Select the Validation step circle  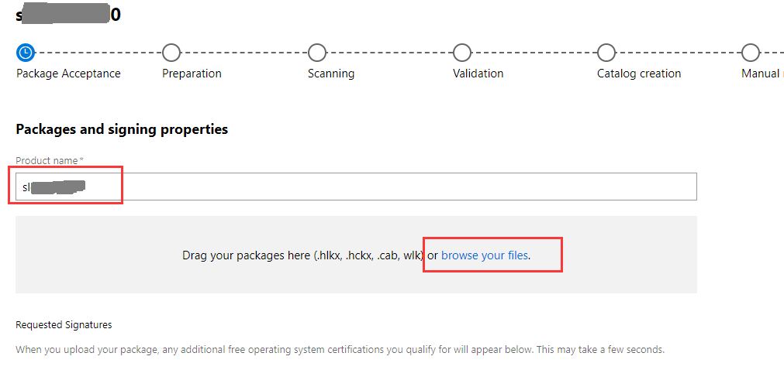461,52
